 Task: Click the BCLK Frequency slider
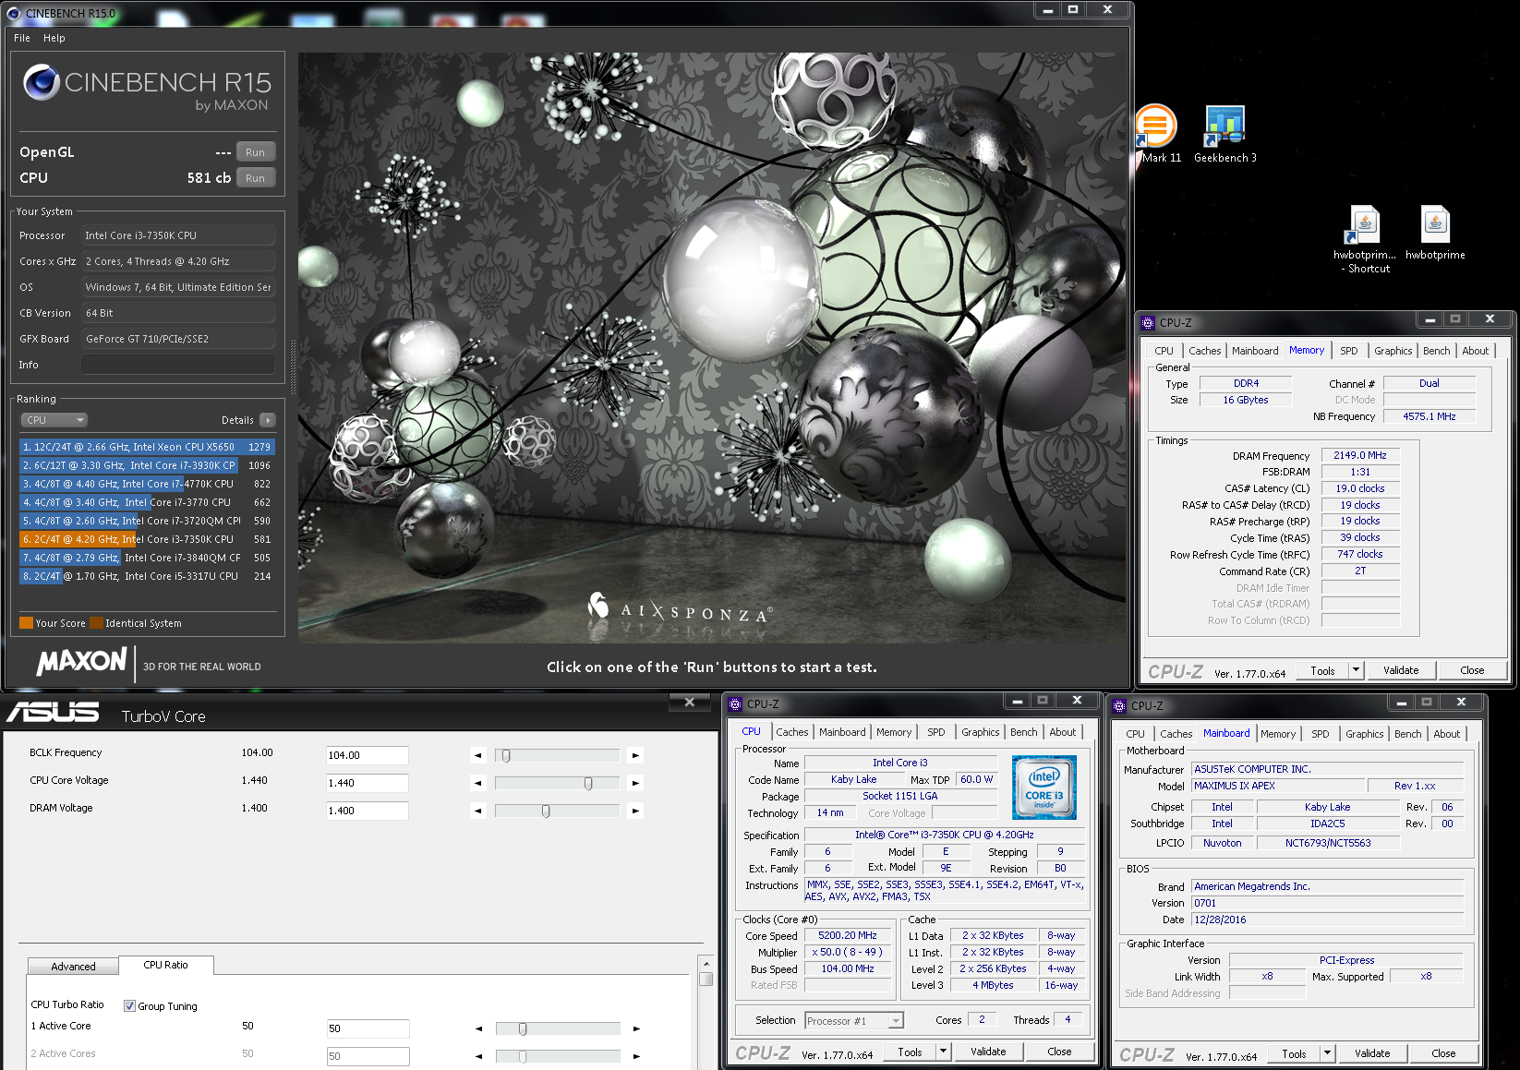pos(557,755)
